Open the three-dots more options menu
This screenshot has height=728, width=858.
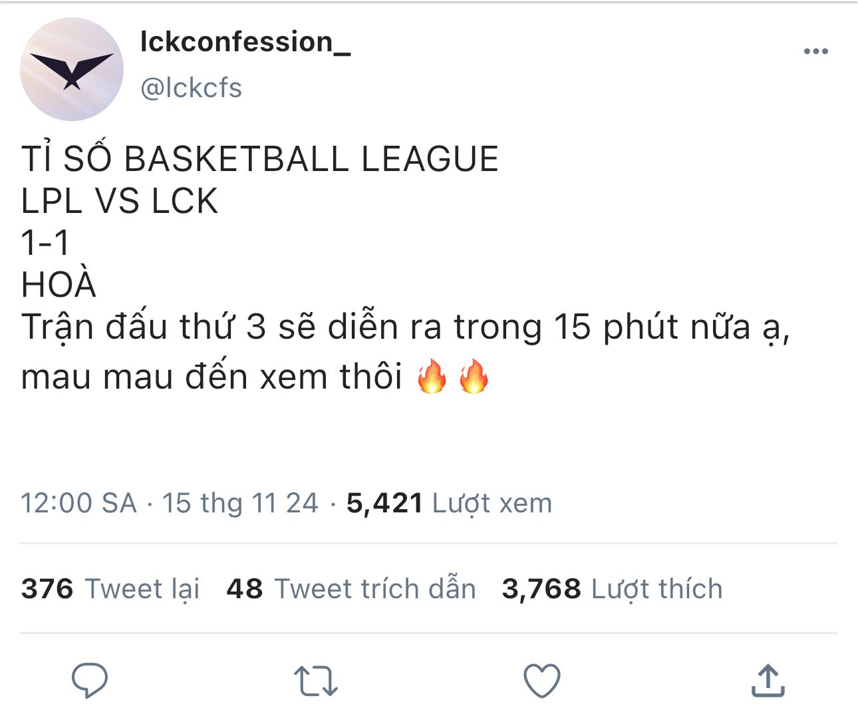pos(815,51)
